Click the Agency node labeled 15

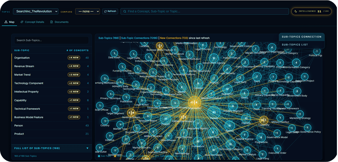click(230, 126)
